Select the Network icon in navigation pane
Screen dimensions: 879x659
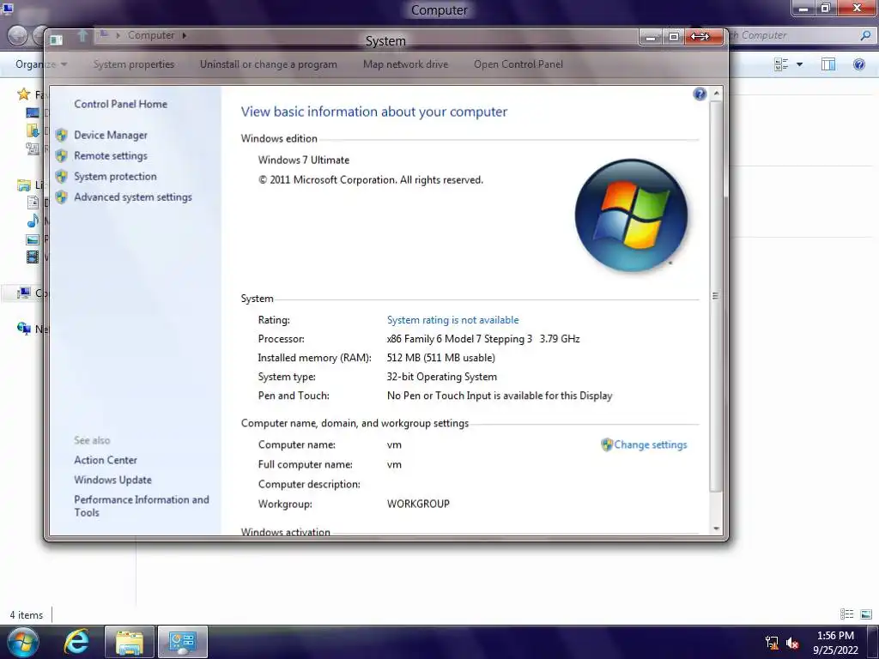tap(23, 329)
